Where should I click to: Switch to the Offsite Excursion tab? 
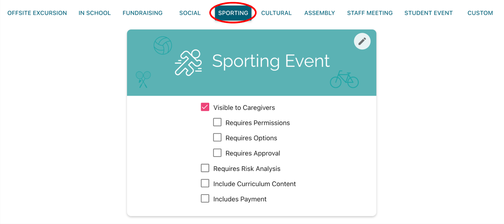point(37,13)
